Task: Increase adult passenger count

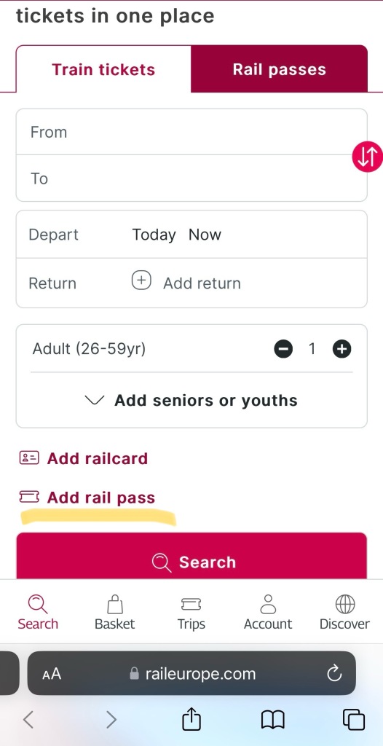Action: coord(341,349)
